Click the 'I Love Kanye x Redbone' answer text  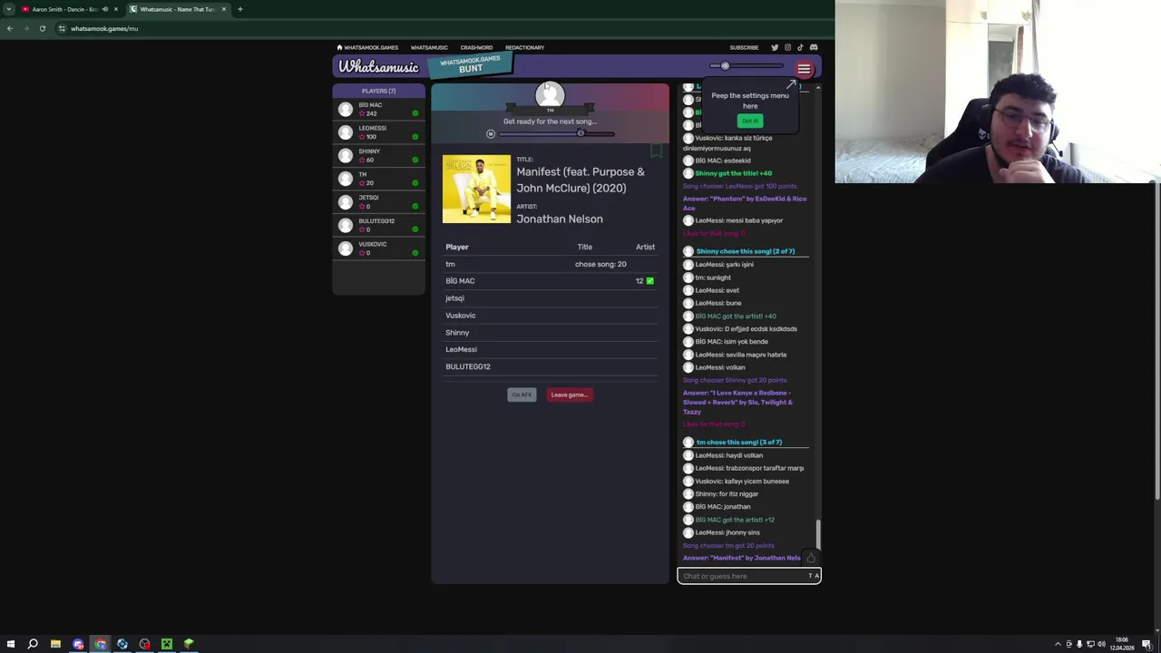pyautogui.click(x=737, y=402)
